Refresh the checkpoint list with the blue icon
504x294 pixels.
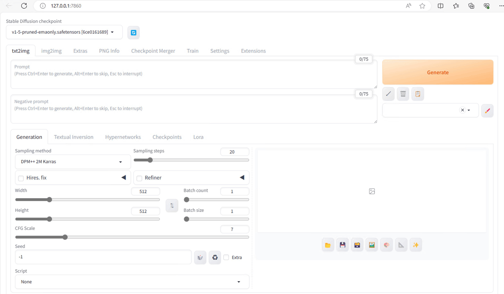click(x=134, y=32)
